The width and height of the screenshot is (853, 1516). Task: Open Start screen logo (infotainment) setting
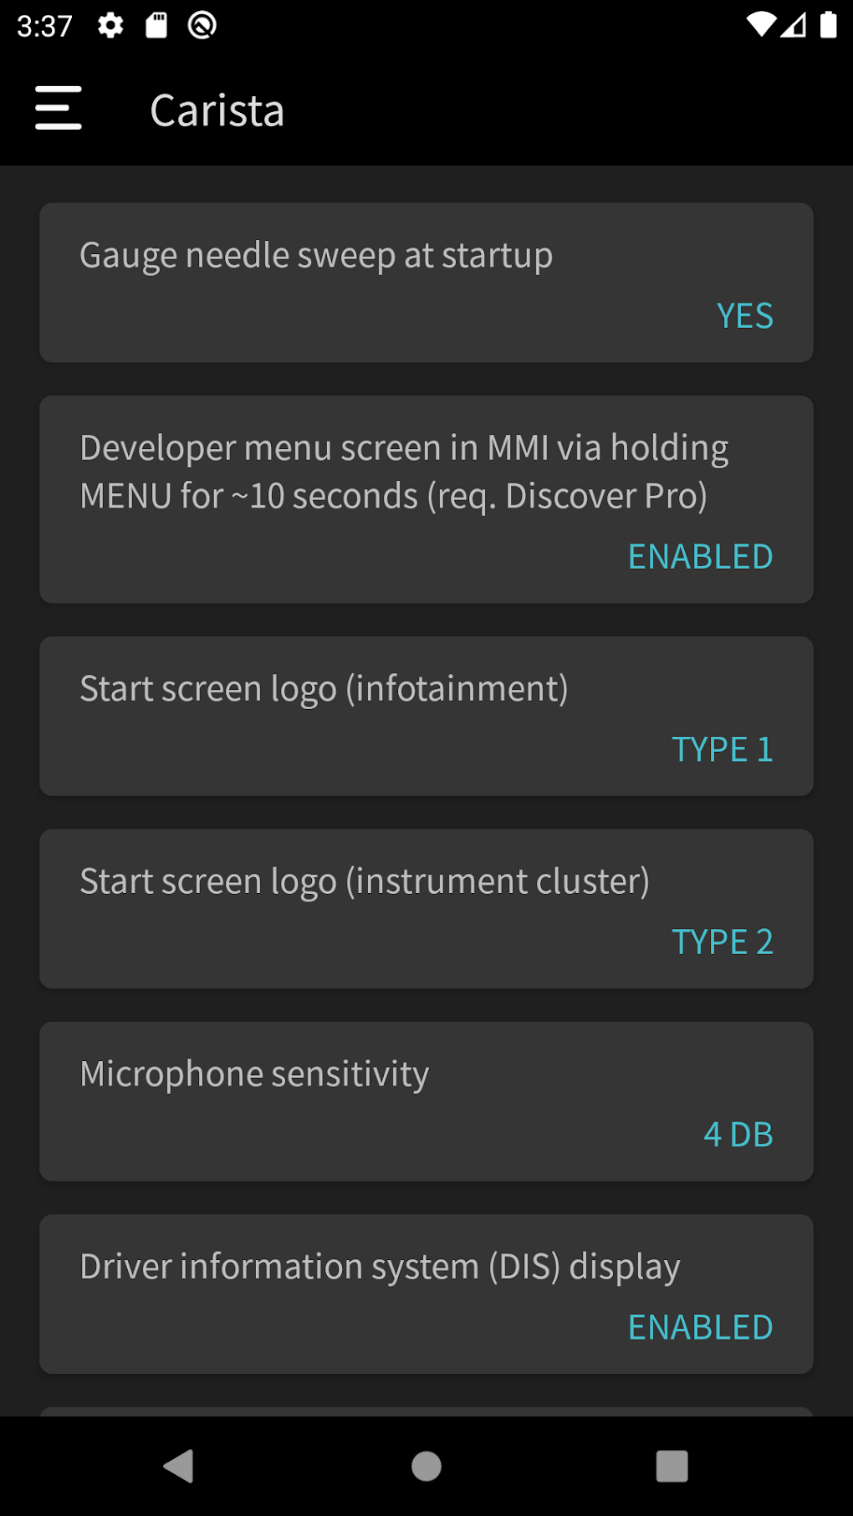pyautogui.click(x=324, y=690)
